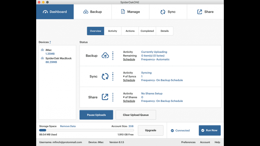Click the Remove Data link
The image size is (260, 146).
pyautogui.click(x=68, y=126)
